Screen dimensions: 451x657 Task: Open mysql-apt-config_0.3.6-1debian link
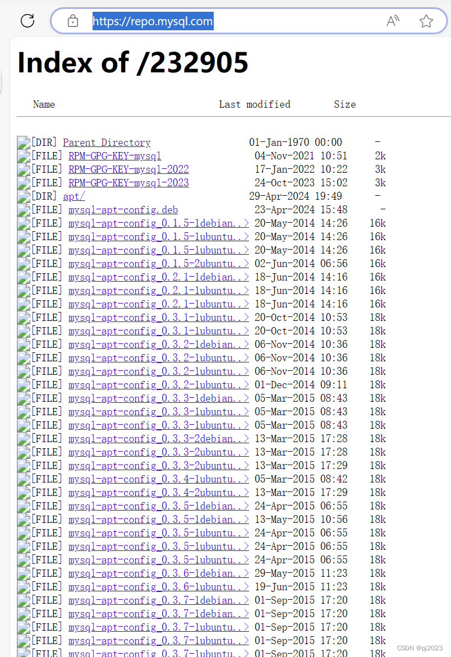159,573
